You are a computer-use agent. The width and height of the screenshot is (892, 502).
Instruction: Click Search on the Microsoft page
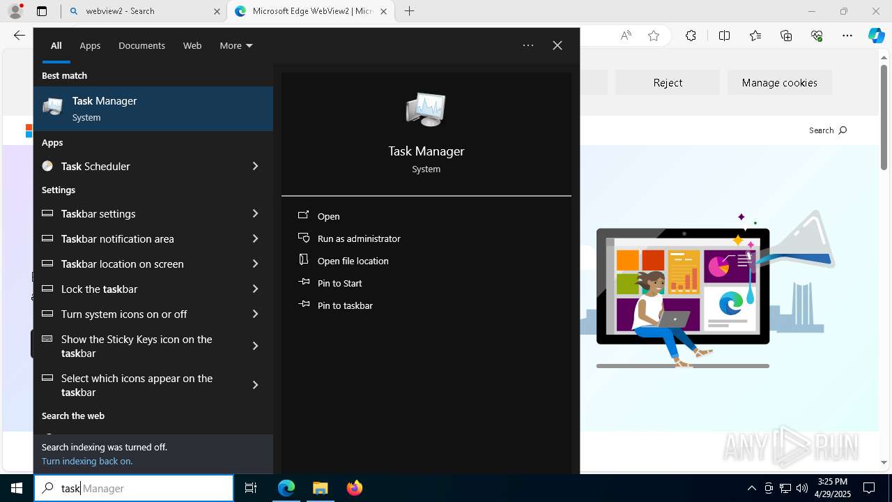(828, 130)
